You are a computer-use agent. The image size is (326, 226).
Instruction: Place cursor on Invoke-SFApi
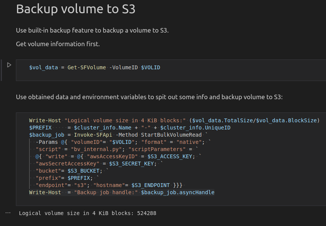(x=93, y=135)
